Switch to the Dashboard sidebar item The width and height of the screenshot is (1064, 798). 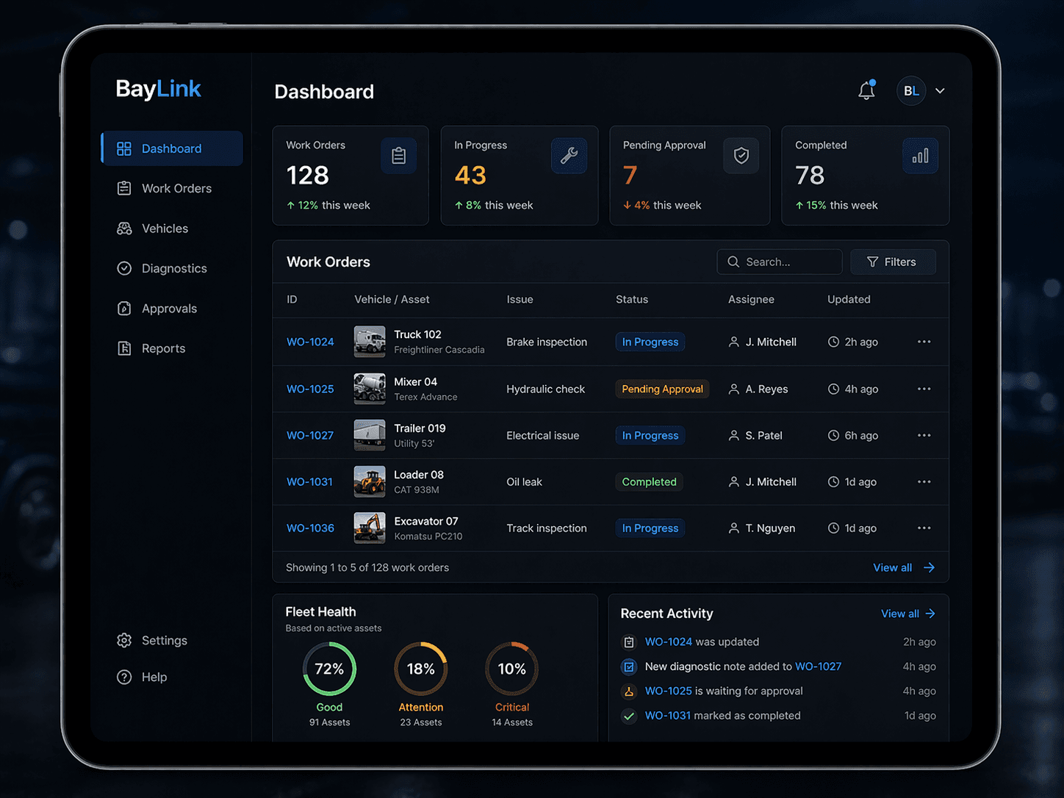coord(171,148)
